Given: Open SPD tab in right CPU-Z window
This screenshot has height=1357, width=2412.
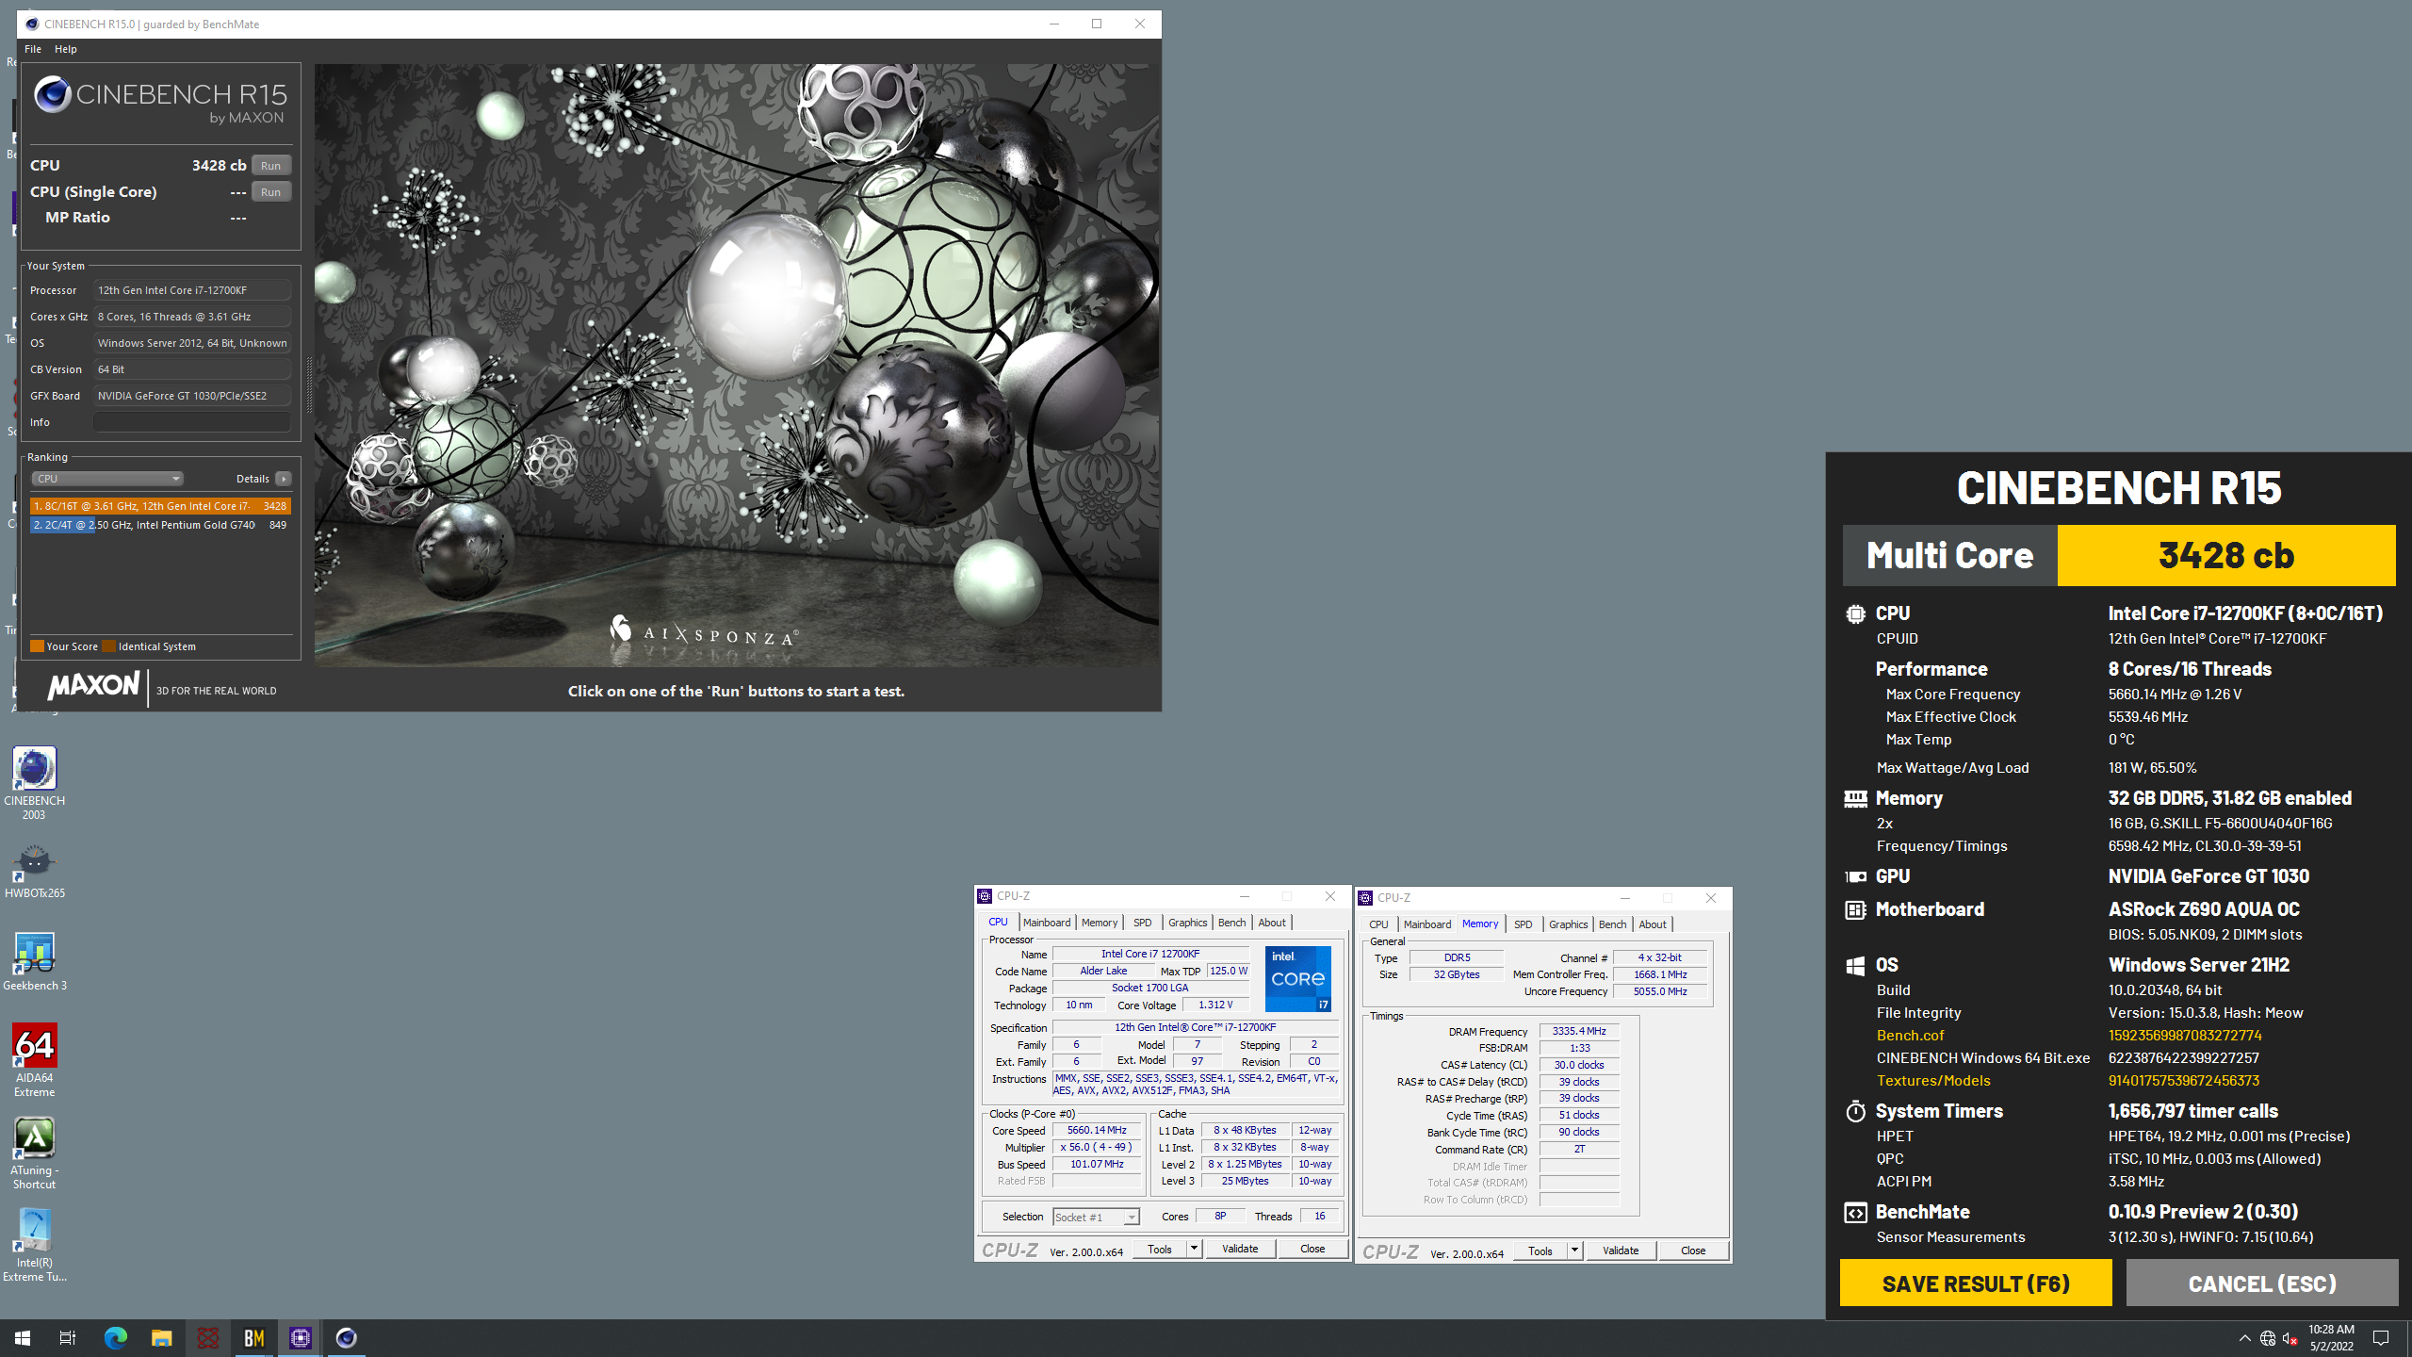Looking at the screenshot, I should click(x=1524, y=924).
